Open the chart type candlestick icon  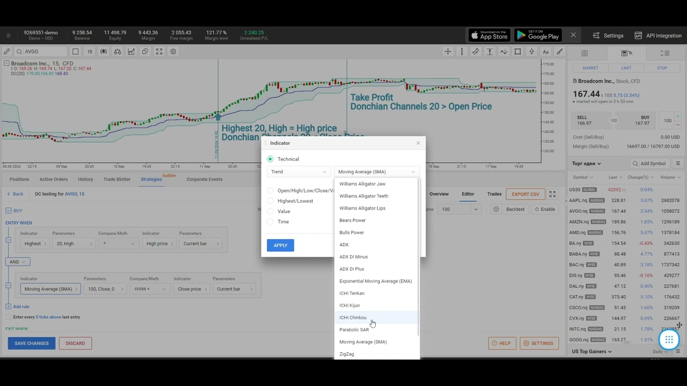(103, 51)
